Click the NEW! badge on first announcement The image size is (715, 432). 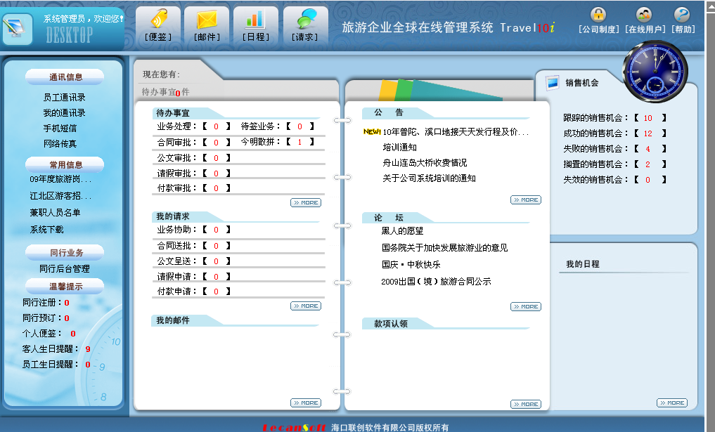coord(372,131)
